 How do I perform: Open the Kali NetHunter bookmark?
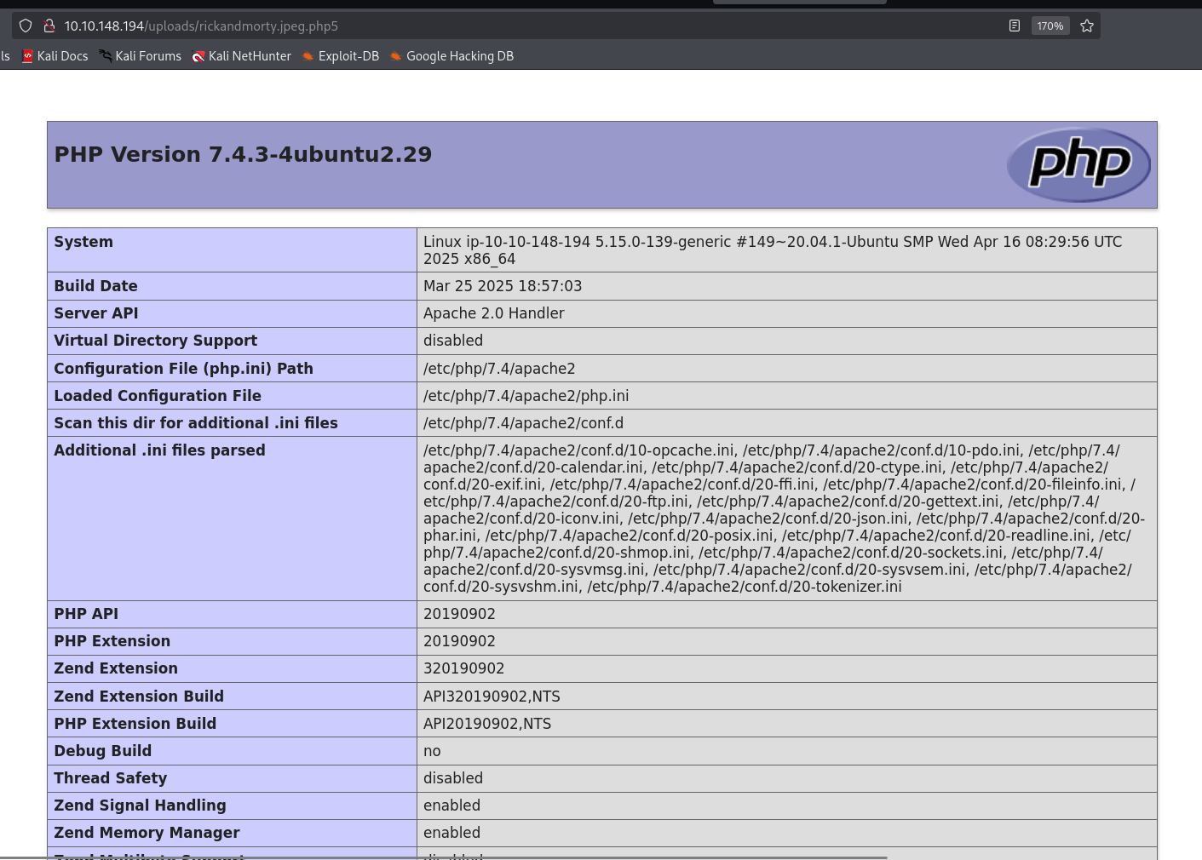[250, 56]
